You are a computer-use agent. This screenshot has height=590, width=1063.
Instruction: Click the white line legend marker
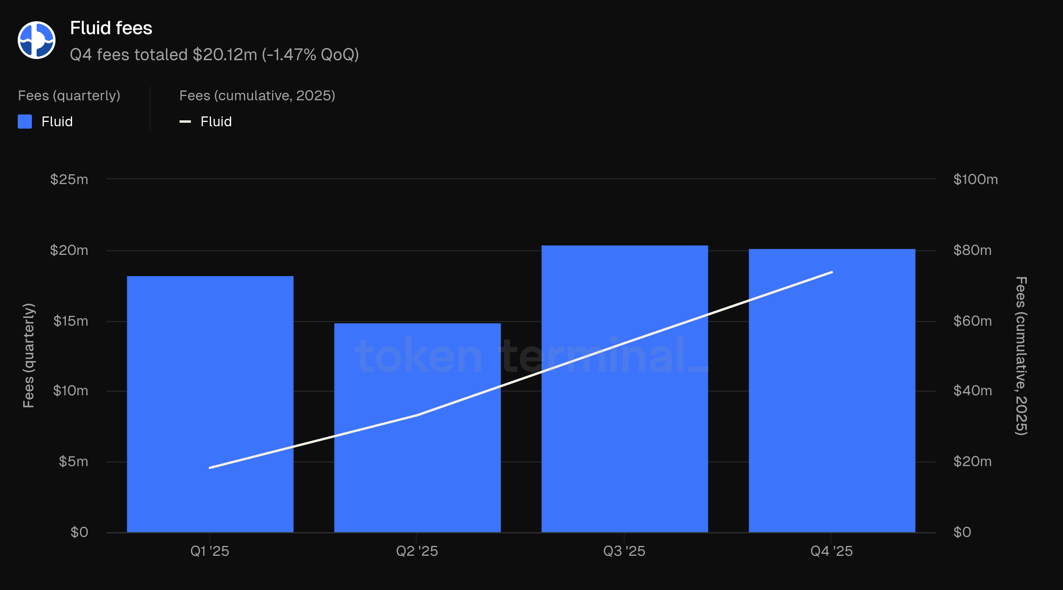185,122
